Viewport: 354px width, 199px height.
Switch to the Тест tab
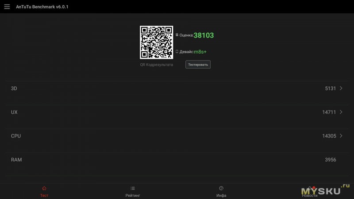pyautogui.click(x=44, y=191)
